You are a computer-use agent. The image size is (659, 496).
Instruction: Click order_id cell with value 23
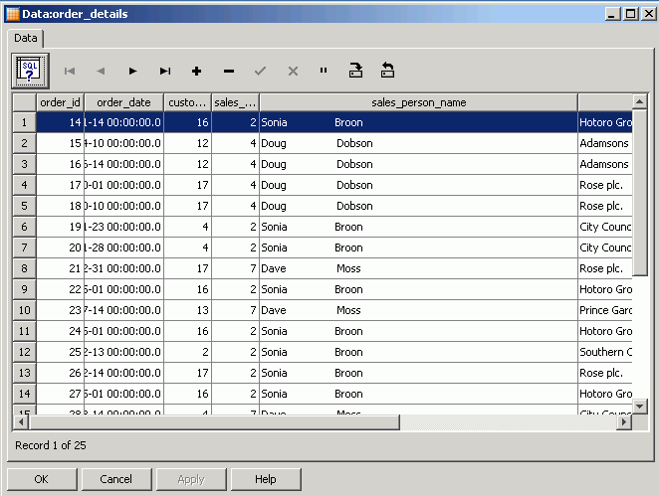click(60, 310)
